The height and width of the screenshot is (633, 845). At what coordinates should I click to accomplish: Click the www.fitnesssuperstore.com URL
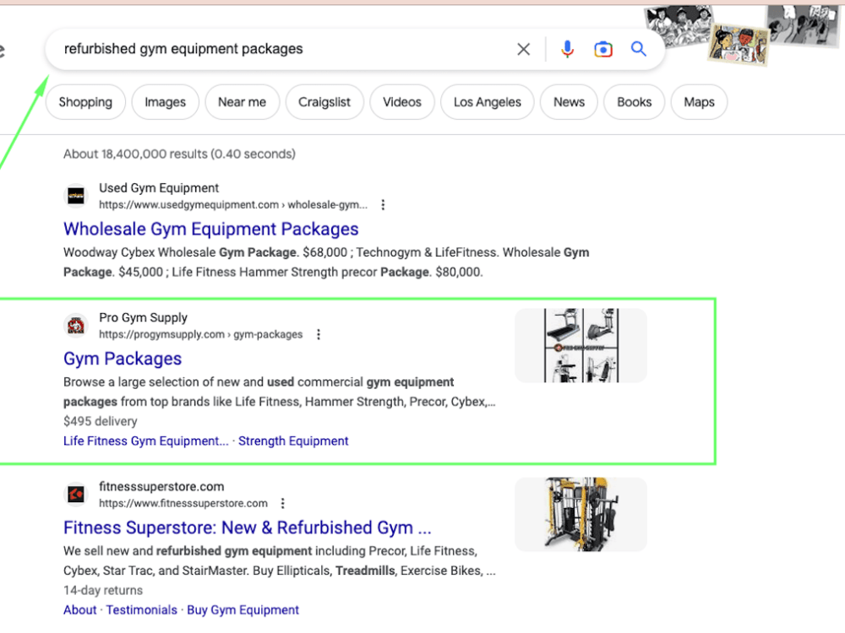point(183,504)
